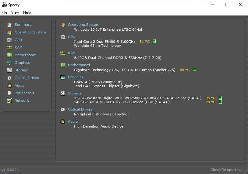Click the Windows 10 IoT Enterprise text

[108, 29]
